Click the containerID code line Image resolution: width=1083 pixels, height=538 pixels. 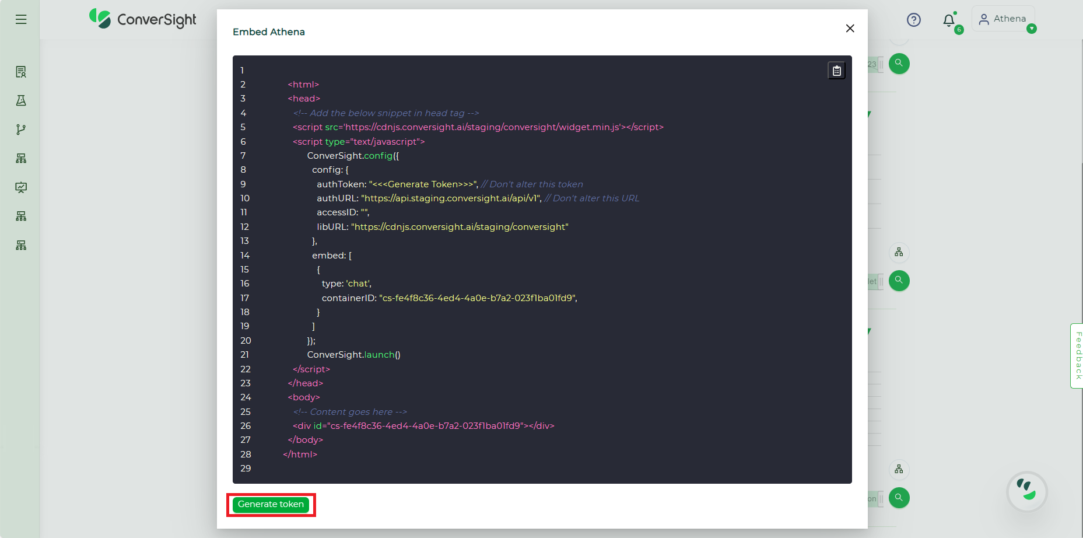(450, 298)
